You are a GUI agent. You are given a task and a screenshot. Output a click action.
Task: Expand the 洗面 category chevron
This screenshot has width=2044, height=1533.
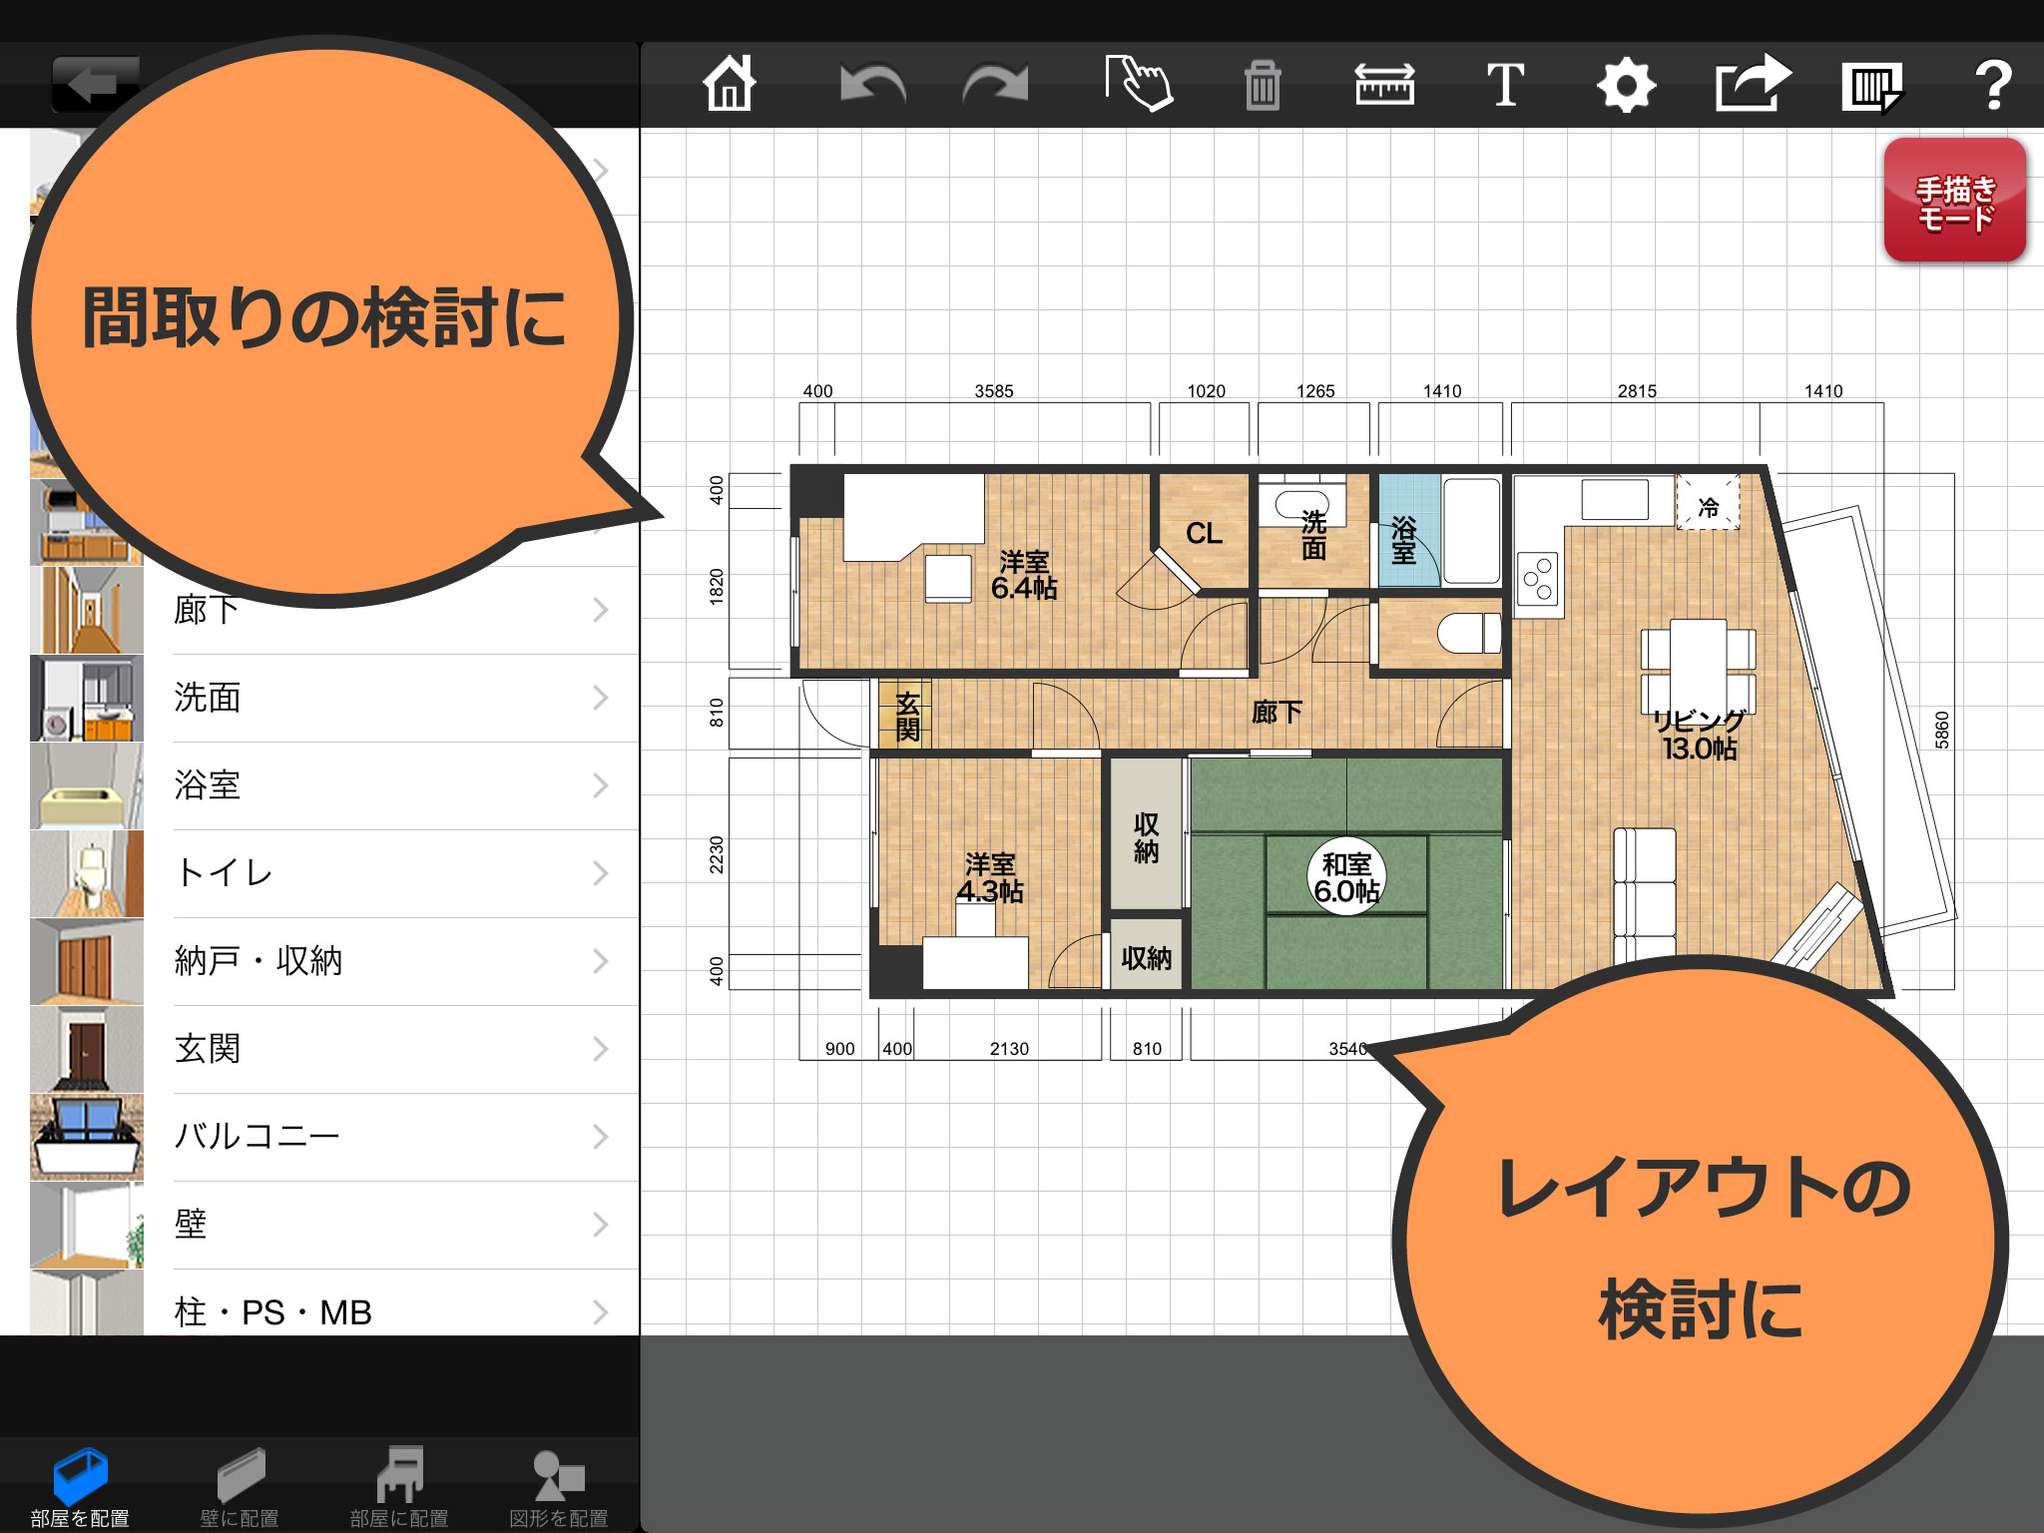tap(600, 698)
